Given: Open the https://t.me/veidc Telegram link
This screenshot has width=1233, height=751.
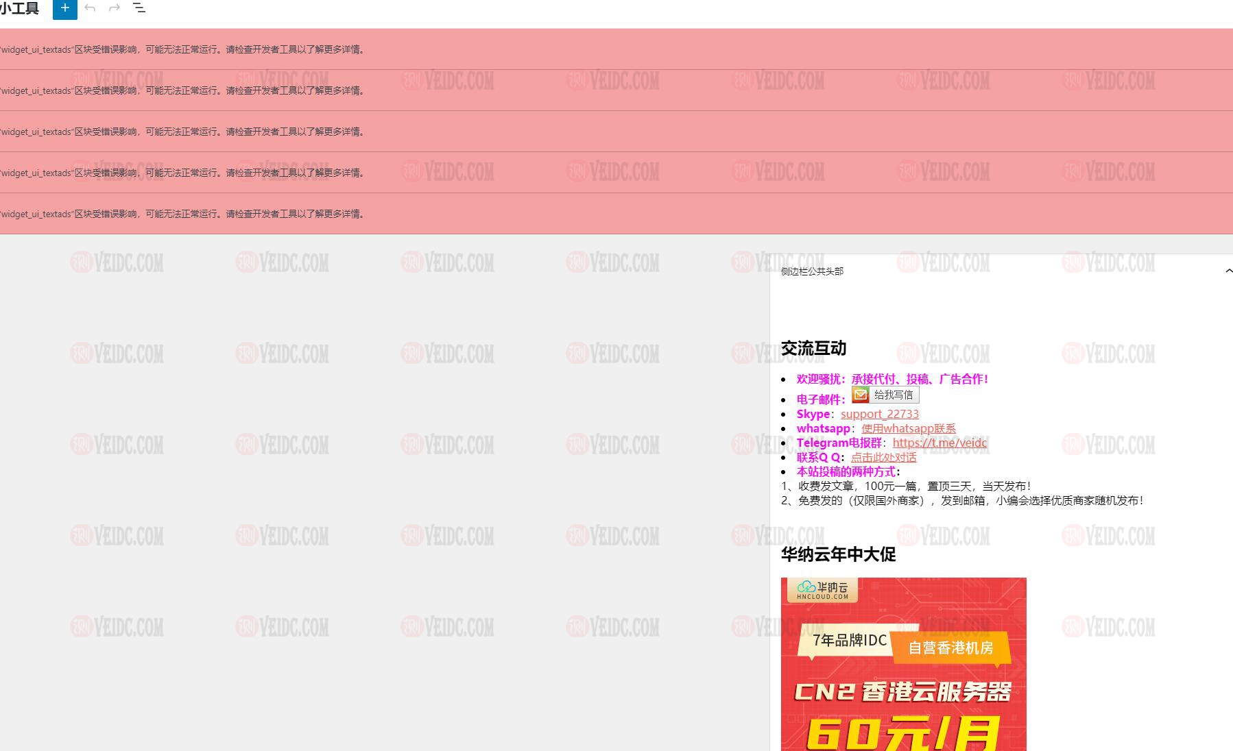Looking at the screenshot, I should click(939, 443).
